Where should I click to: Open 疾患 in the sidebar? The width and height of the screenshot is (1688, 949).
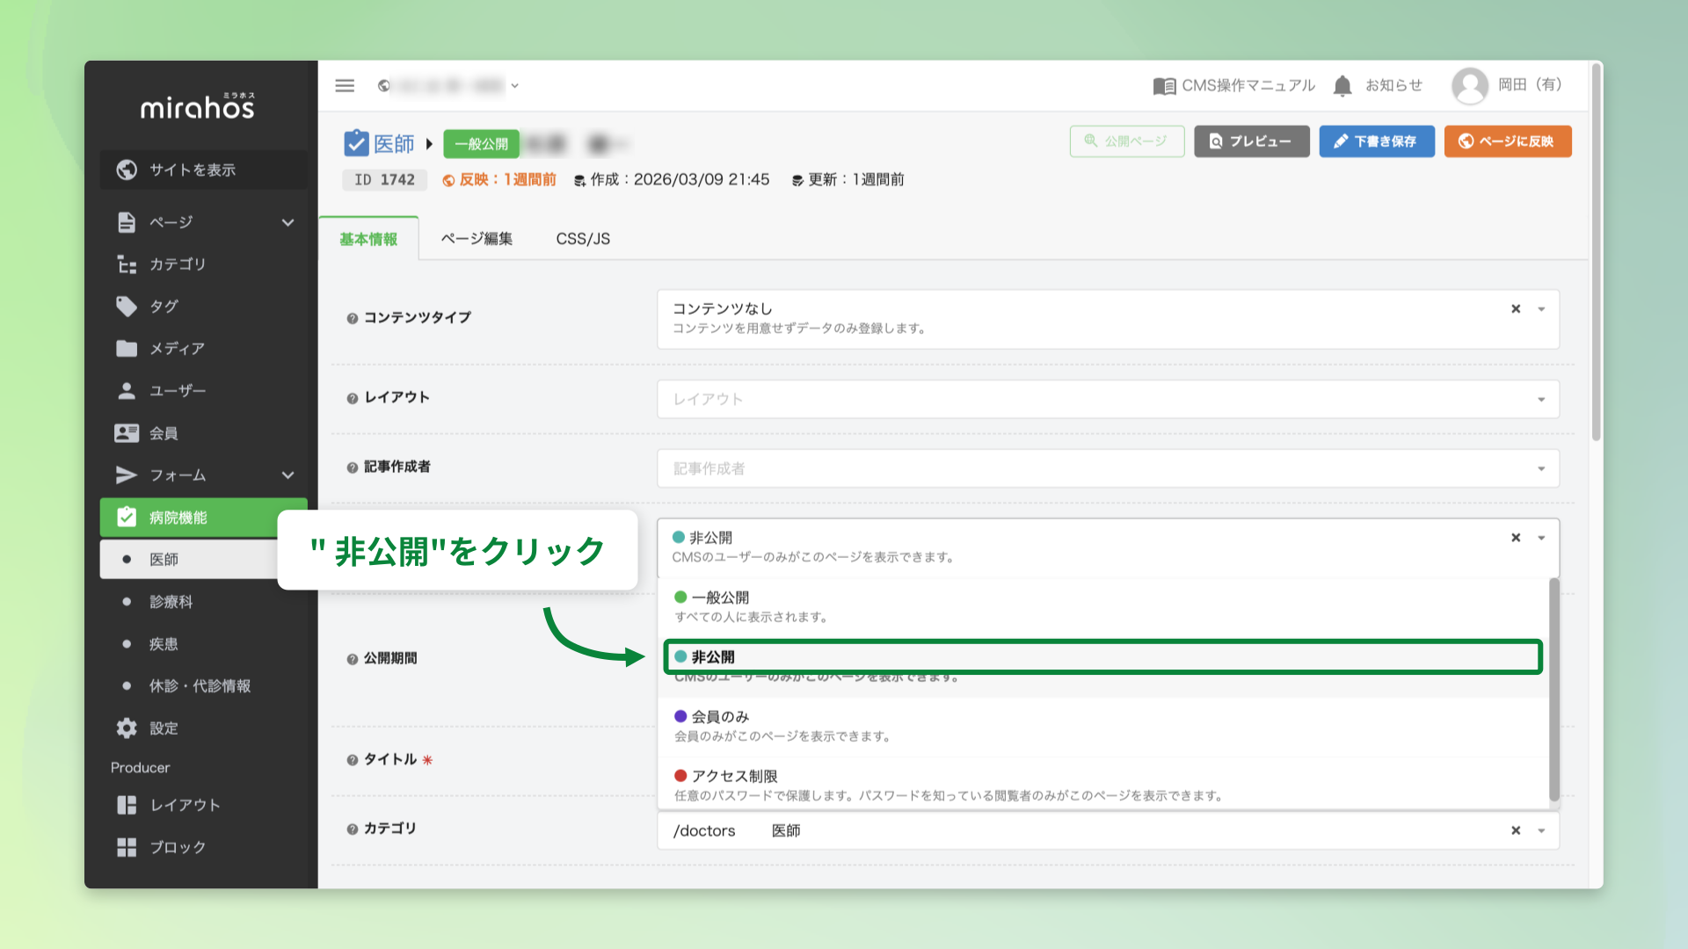pos(164,644)
